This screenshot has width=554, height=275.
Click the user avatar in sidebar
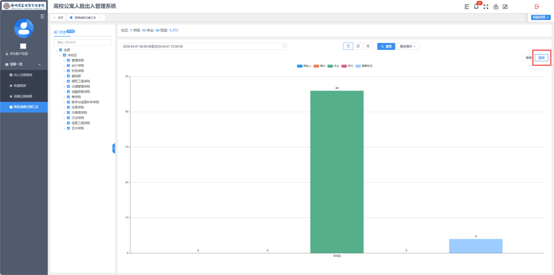pyautogui.click(x=24, y=28)
